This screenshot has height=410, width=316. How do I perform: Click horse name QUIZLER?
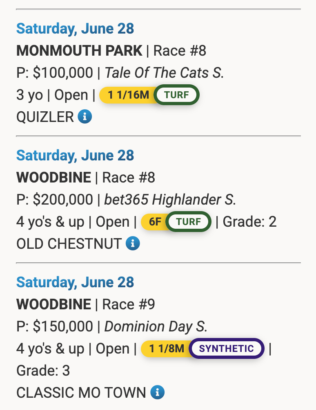click(45, 117)
